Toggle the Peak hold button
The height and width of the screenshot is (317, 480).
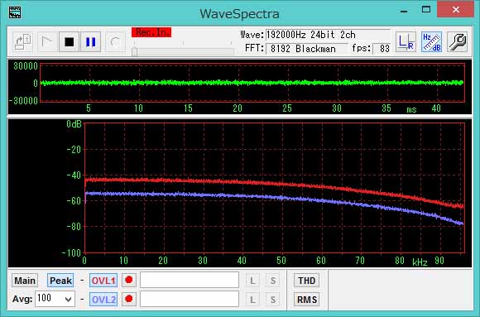[60, 281]
